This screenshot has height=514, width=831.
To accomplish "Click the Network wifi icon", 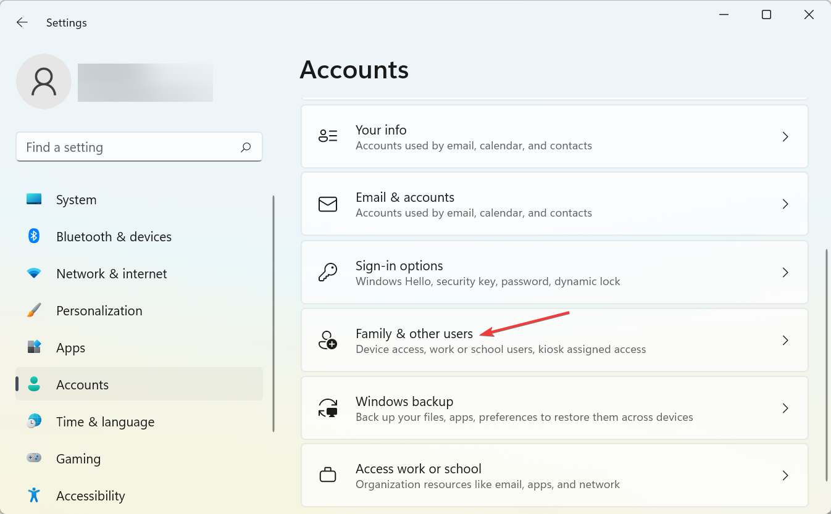I will [x=34, y=273].
